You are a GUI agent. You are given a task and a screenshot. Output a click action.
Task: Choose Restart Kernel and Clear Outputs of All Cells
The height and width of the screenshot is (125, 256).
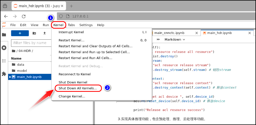point(102,46)
